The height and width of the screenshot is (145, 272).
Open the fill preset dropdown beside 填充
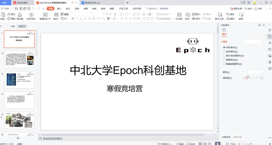[x=253, y=42]
